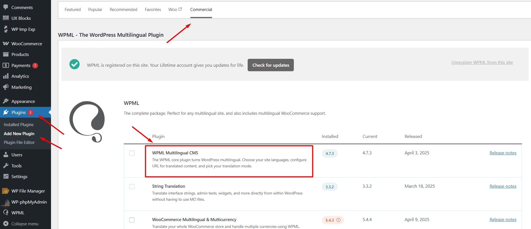Open Release notes for String Translation

[x=503, y=186]
